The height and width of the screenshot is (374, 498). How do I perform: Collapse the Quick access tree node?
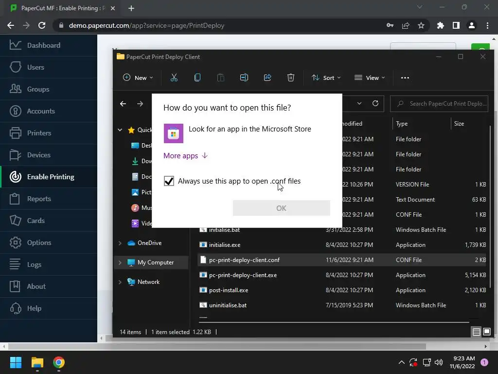120,130
